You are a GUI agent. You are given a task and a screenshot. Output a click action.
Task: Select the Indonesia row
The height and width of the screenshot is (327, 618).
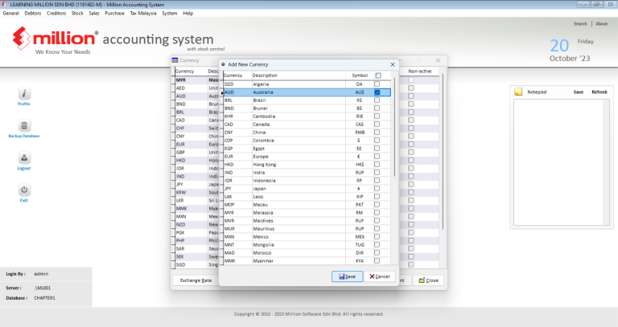coord(307,181)
